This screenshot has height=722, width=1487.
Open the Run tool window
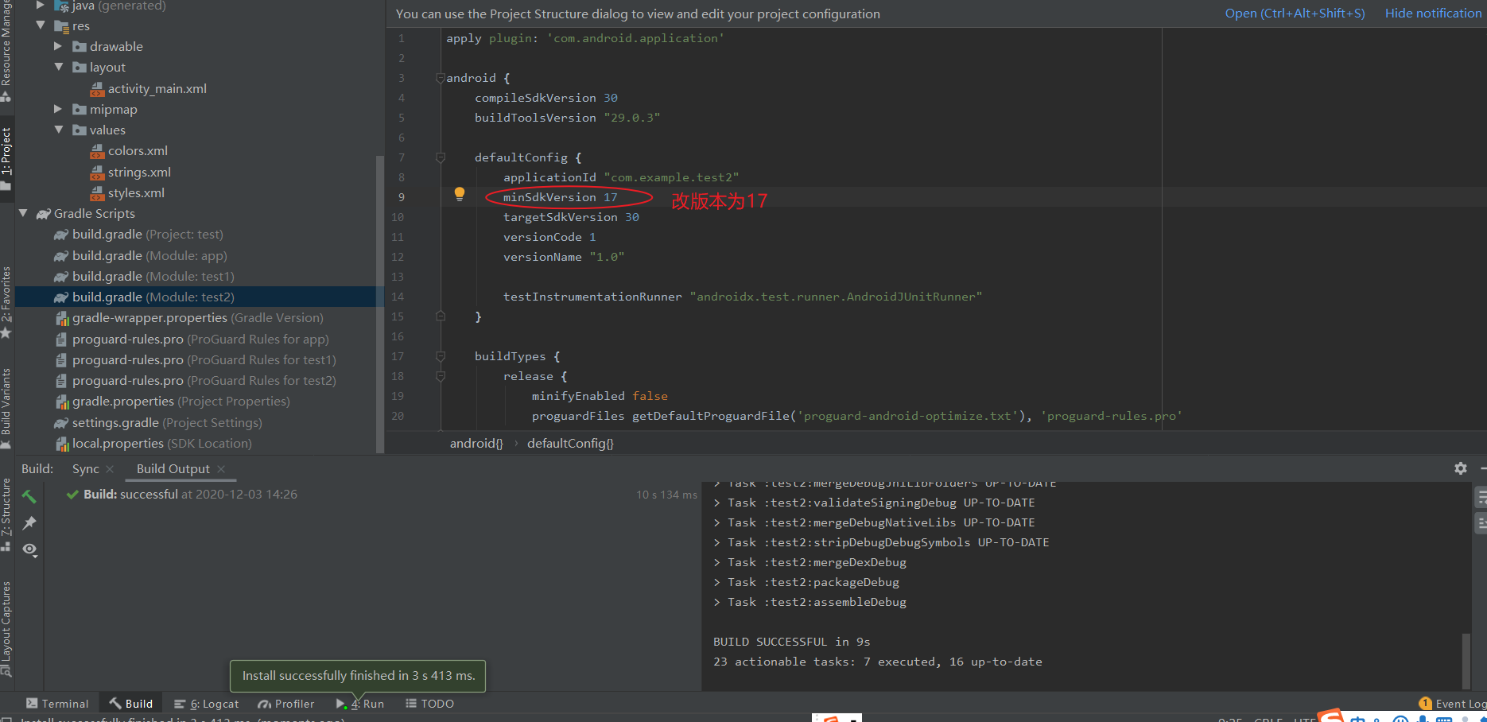pyautogui.click(x=360, y=704)
